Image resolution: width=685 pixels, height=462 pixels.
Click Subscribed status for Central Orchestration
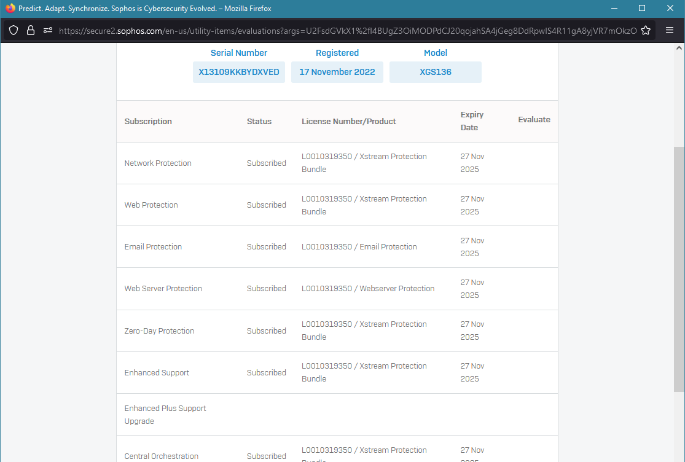click(266, 456)
